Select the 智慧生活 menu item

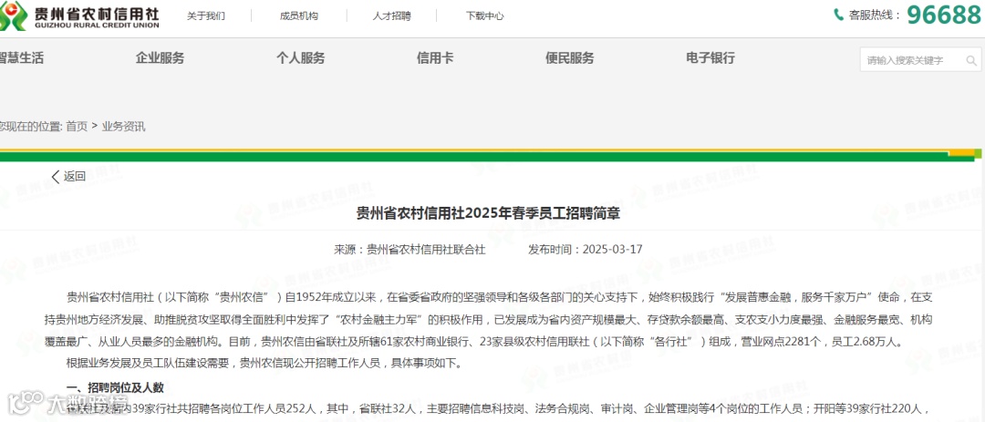click(x=21, y=58)
